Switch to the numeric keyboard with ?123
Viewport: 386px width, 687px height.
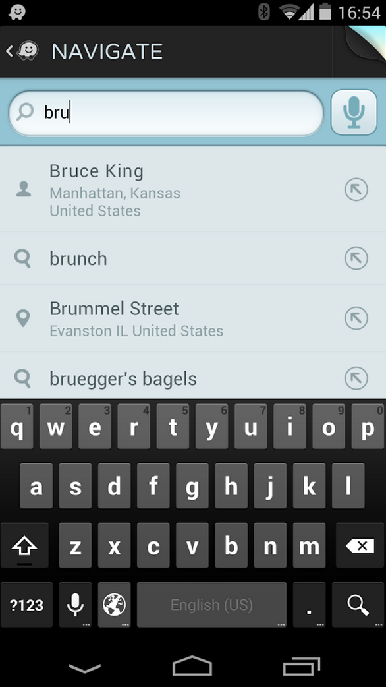(26, 605)
